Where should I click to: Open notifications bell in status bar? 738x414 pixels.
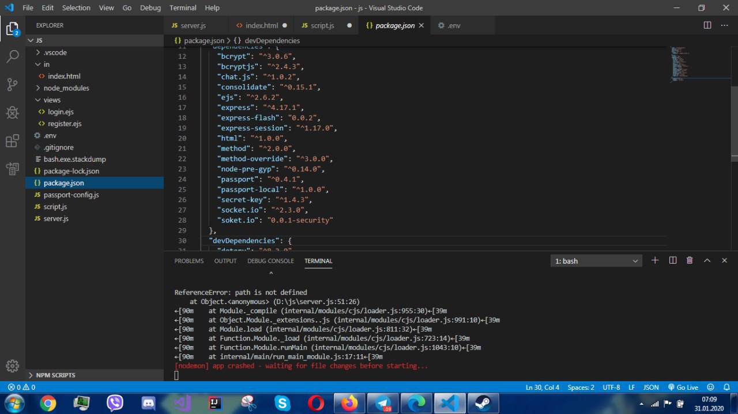[x=726, y=388]
